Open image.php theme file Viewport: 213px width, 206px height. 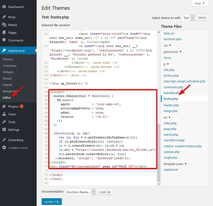pyautogui.click(x=171, y=111)
